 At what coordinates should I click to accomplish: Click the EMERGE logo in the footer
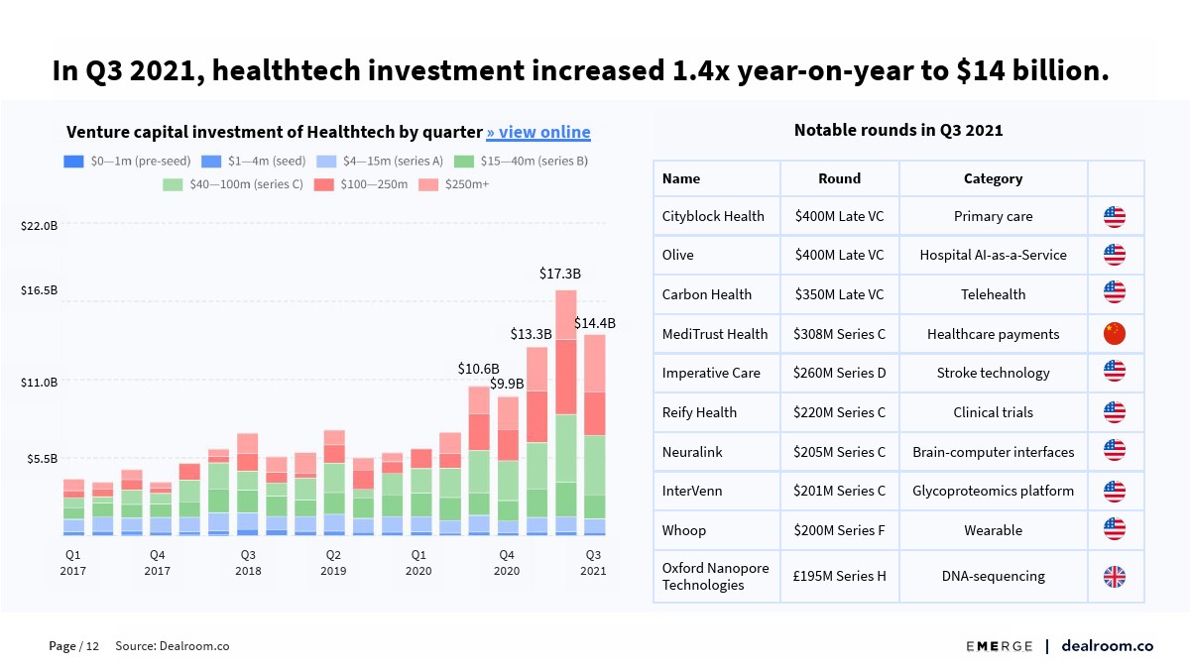pyautogui.click(x=1000, y=646)
